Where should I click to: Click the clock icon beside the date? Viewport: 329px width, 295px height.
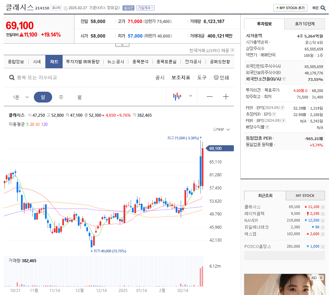65,8
